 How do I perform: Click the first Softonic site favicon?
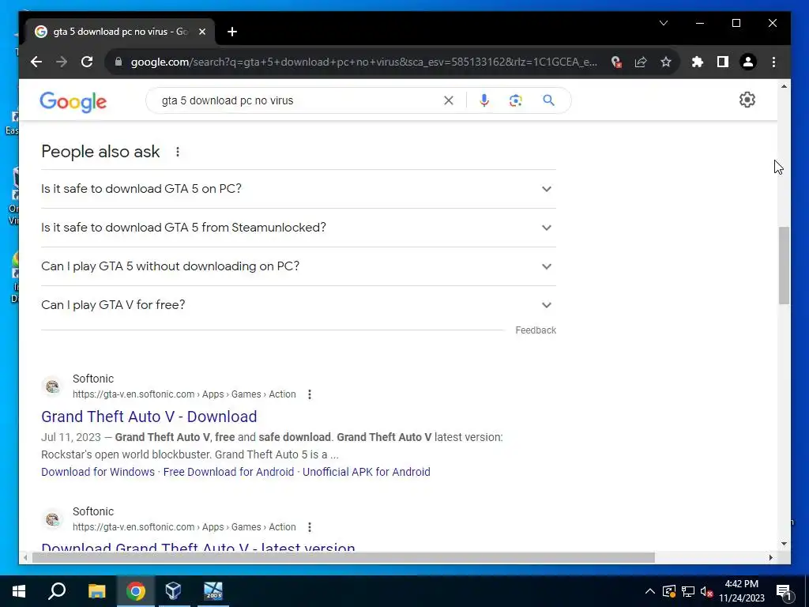point(53,386)
